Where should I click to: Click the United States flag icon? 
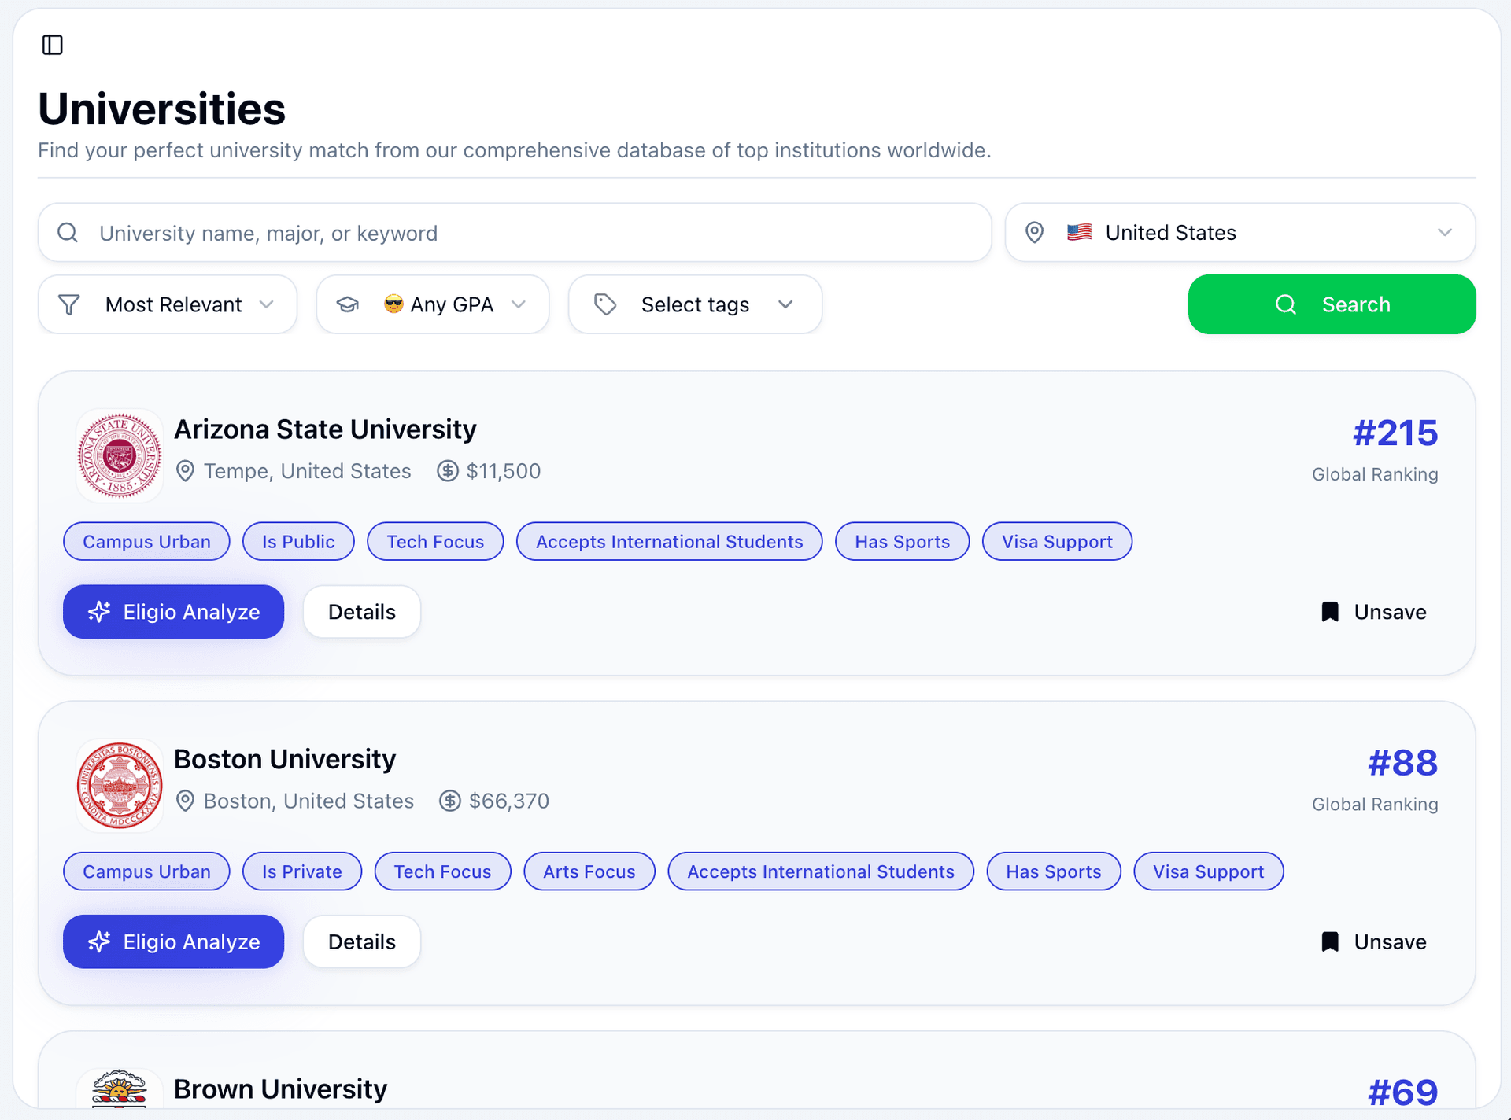(x=1079, y=232)
